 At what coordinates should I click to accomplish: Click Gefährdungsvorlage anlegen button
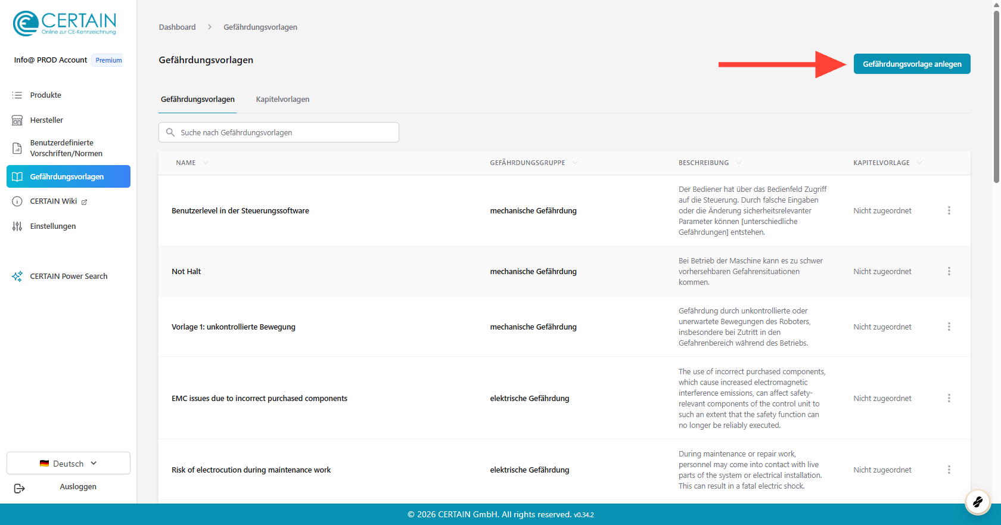912,64
